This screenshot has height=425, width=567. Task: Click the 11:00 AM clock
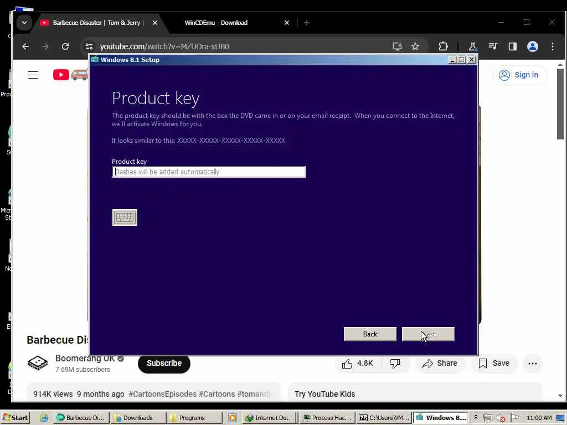click(539, 418)
